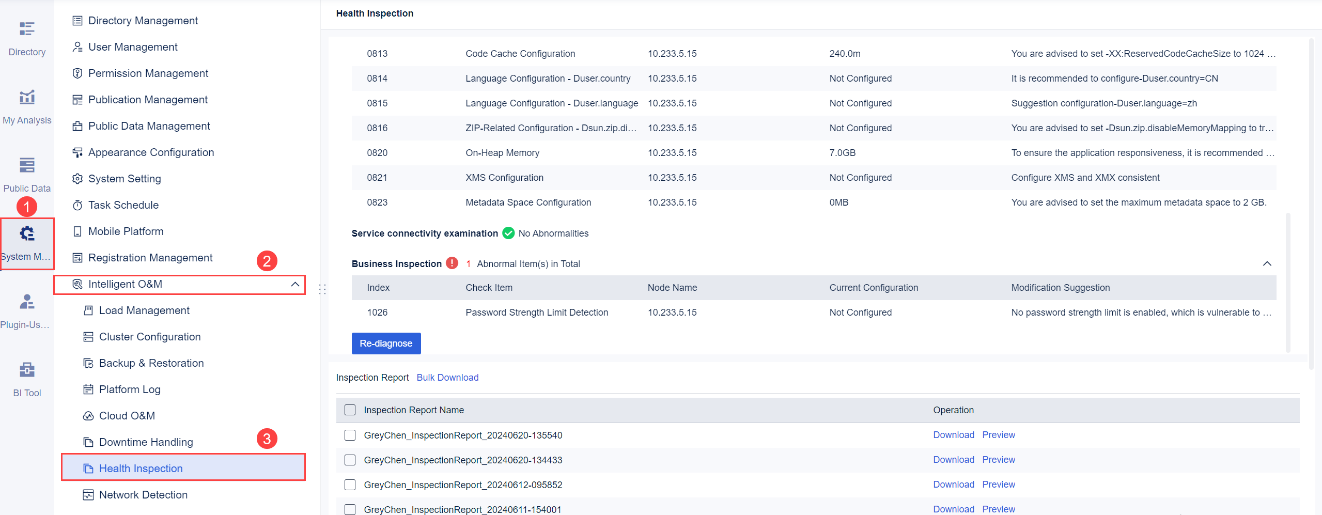
Task: Click the sidebar resize handle dots
Action: click(x=322, y=289)
